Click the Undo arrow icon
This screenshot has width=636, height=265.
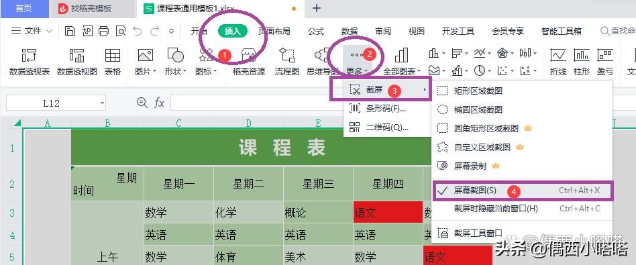point(138,31)
